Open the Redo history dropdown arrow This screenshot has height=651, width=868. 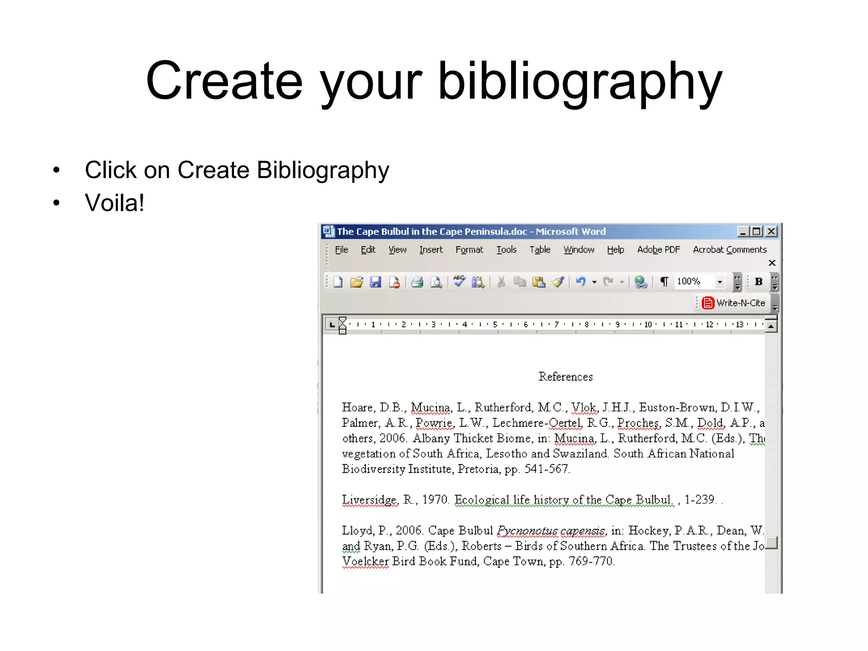click(x=622, y=282)
